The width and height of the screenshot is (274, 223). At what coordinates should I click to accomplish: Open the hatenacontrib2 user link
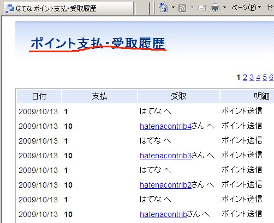(165, 185)
